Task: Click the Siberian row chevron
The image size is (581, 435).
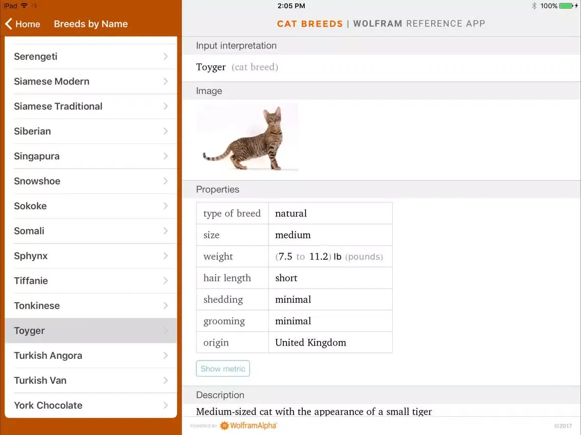Action: pos(166,131)
